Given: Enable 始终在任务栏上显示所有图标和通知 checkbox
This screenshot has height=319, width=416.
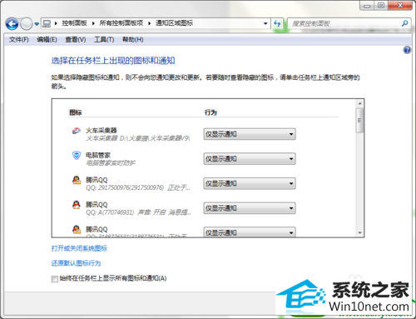Looking at the screenshot, I should [x=55, y=279].
